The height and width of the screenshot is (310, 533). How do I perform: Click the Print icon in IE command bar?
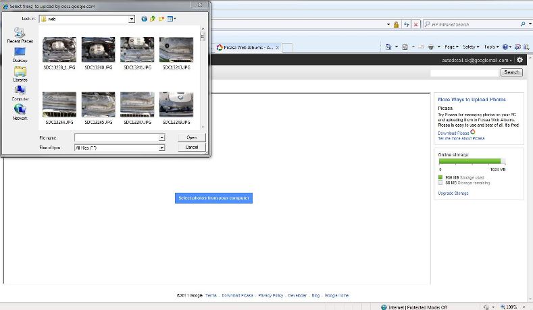431,46
